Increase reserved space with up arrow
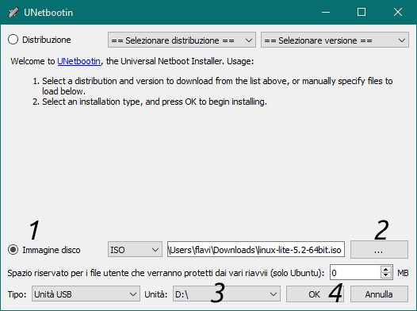417x311 pixels. pyautogui.click(x=386, y=269)
